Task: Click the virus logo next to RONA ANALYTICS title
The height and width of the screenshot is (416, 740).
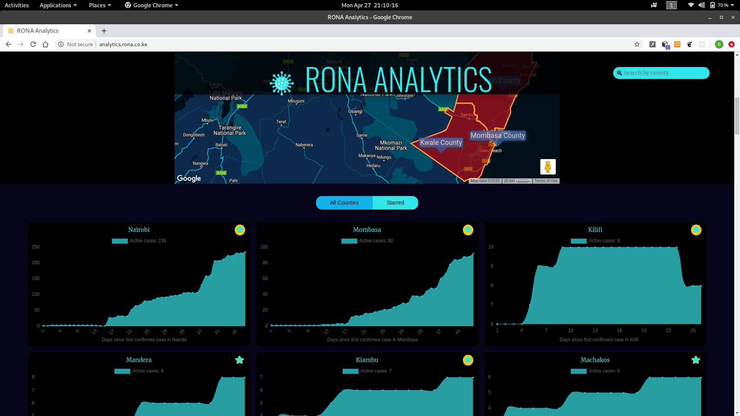Action: click(282, 82)
